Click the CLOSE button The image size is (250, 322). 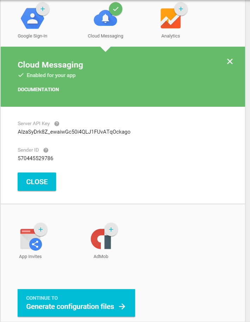tap(37, 182)
